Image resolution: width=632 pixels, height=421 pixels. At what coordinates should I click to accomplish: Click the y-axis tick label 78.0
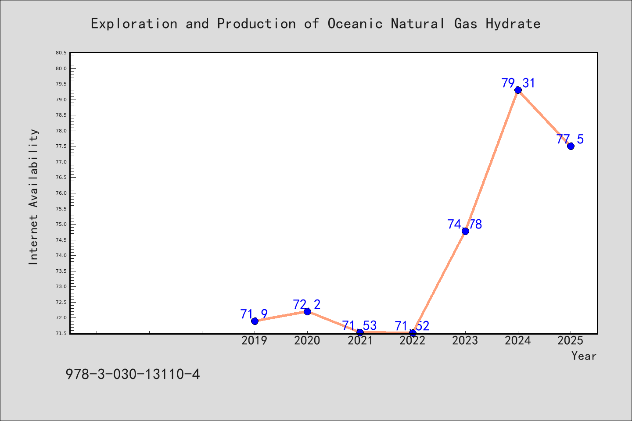[61, 131]
